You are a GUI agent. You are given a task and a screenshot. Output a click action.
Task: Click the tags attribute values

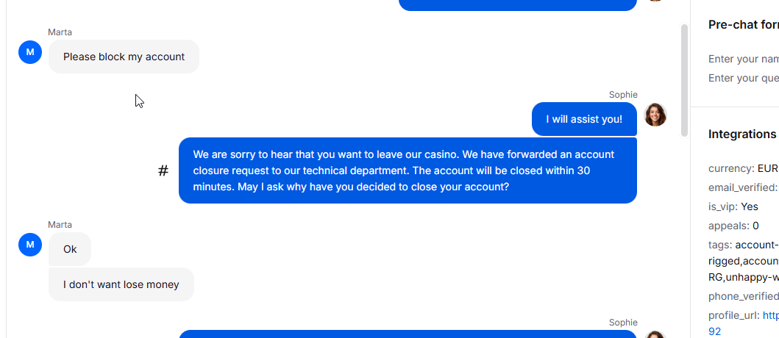[x=744, y=261]
